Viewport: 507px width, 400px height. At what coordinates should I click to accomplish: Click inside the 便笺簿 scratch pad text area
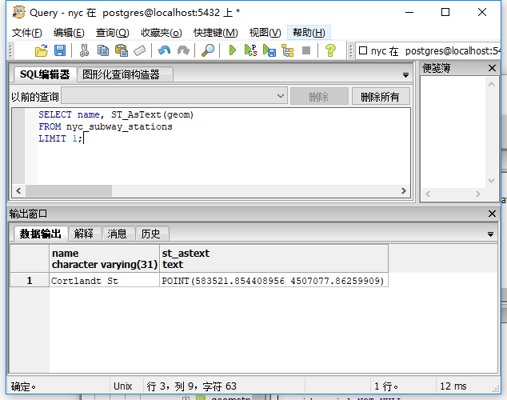[x=453, y=133]
